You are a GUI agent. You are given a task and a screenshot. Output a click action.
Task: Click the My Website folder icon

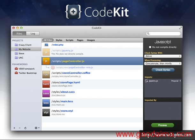tap(16, 49)
